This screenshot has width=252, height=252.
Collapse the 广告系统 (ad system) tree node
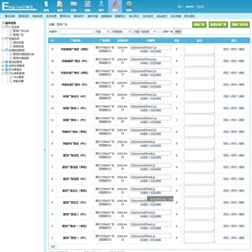click(3, 27)
